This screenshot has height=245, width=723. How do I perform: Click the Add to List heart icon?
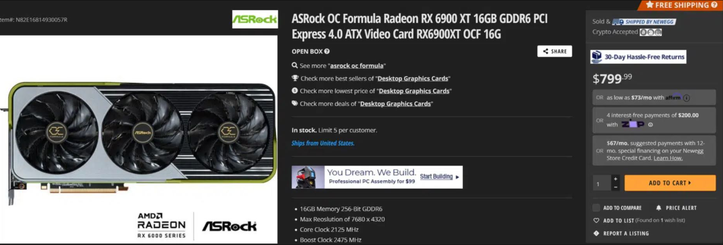[x=596, y=221]
